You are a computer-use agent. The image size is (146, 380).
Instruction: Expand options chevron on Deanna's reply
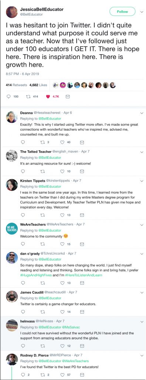click(142, 113)
